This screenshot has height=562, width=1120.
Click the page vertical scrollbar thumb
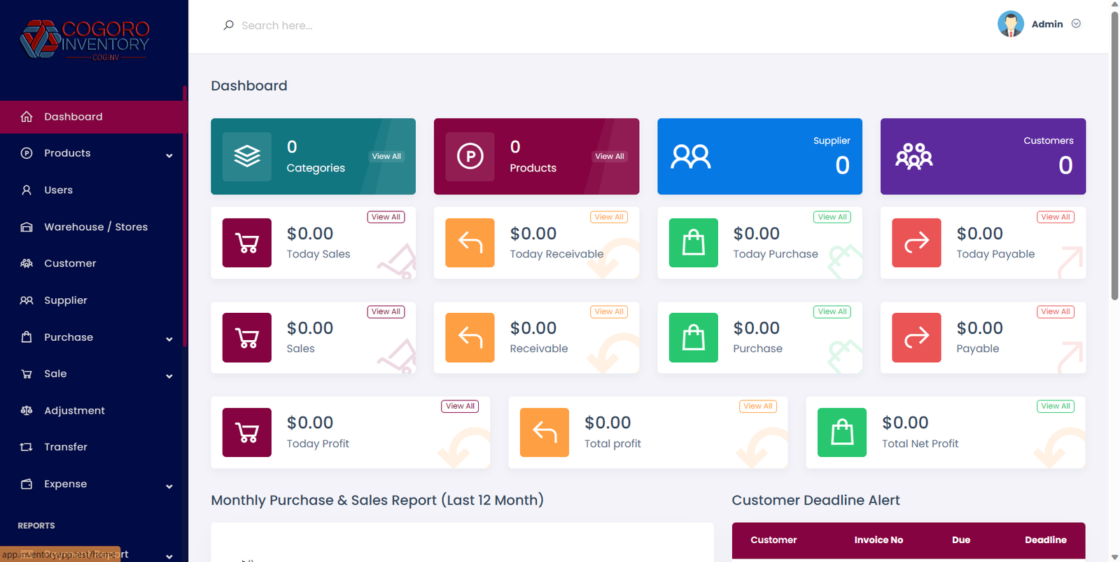(1114, 154)
